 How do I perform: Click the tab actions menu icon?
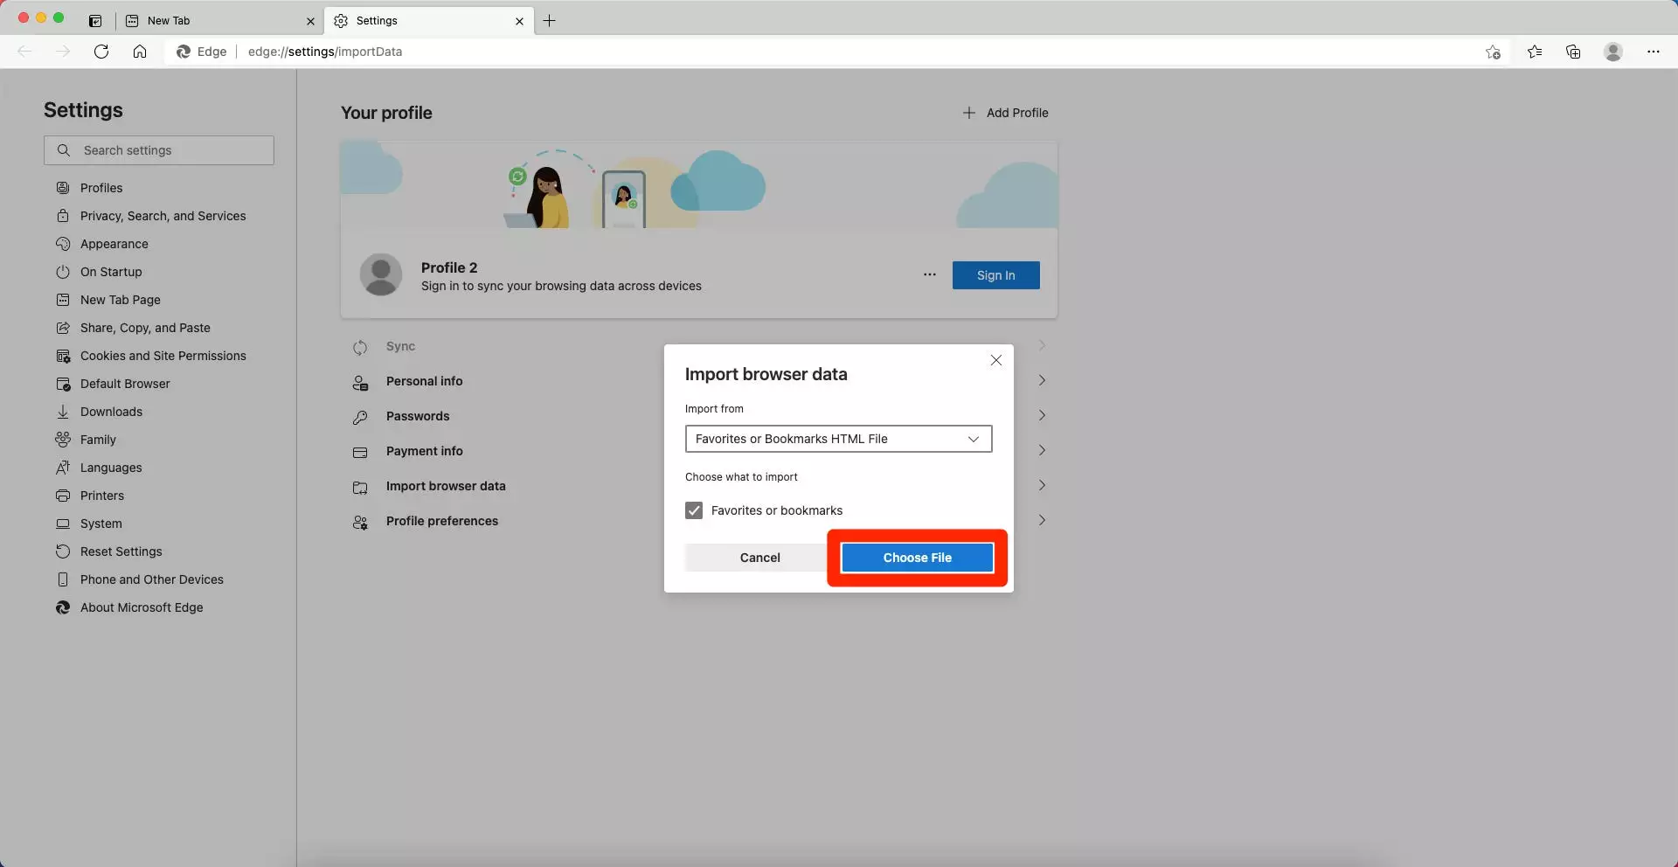95,21
